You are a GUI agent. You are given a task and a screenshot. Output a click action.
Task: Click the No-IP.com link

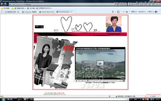tap(62, 95)
